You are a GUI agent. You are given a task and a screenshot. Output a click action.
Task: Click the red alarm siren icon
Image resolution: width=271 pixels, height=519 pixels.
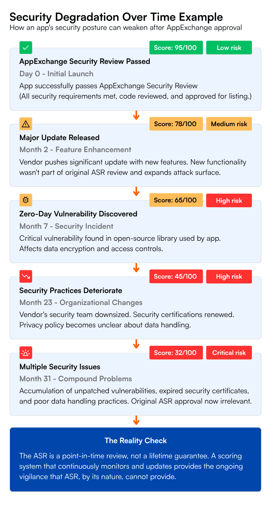[x=26, y=353]
